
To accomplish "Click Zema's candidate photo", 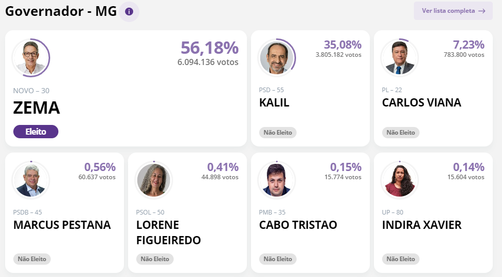I will pos(31,56).
